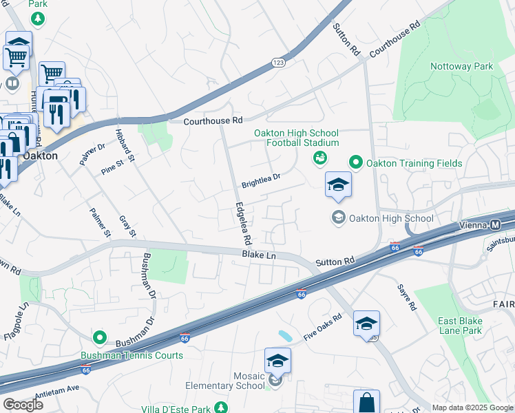The height and width of the screenshot is (413, 515).
Task: Open the shopping bag marker near bottom edge
Action: coord(366,402)
